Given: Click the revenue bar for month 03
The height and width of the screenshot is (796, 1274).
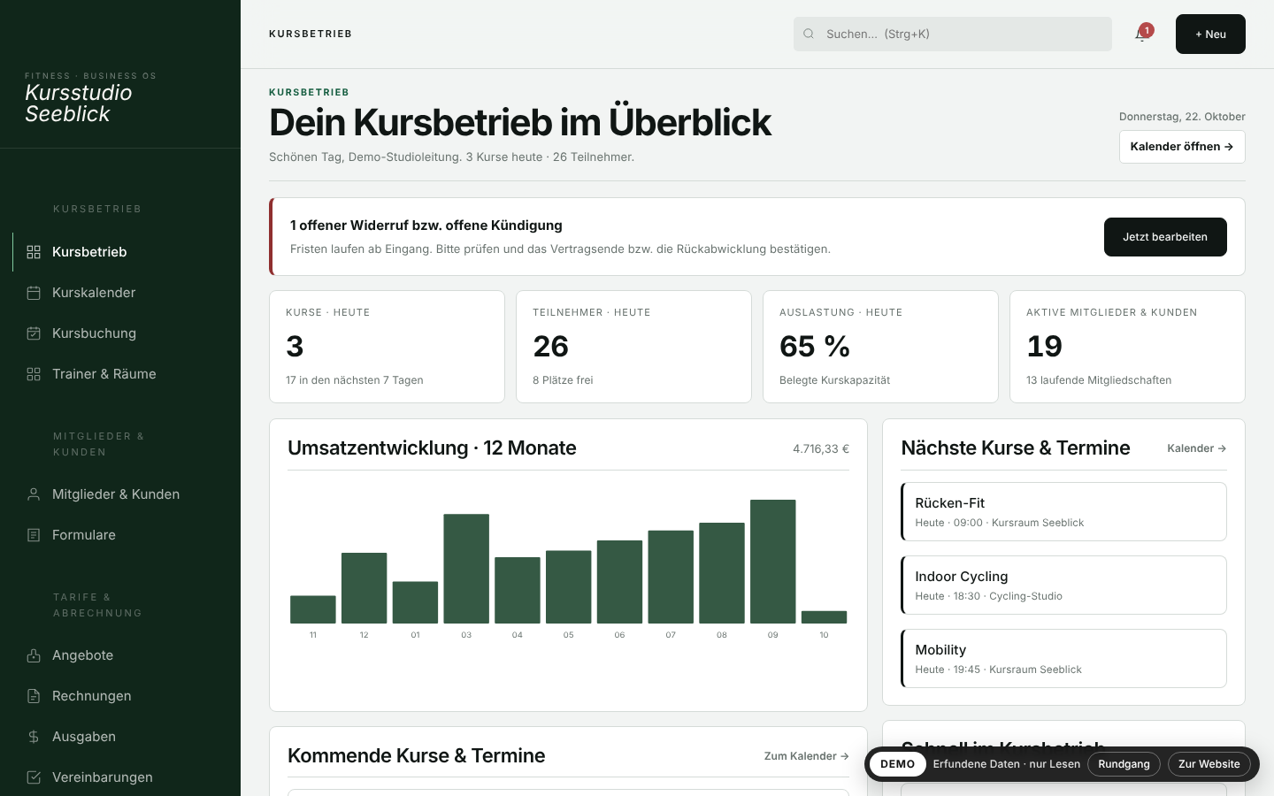Looking at the screenshot, I should pyautogui.click(x=466, y=569).
